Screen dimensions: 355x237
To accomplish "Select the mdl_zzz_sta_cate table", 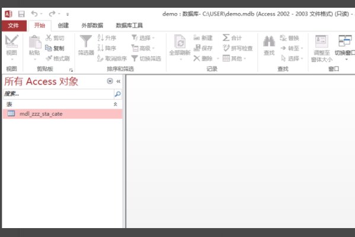I will 62,113.
